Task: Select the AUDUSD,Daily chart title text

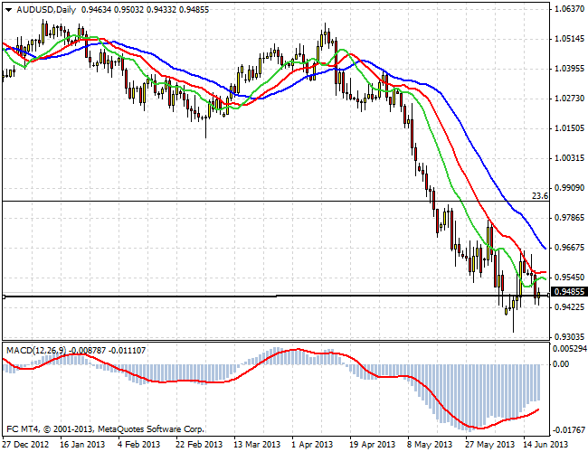Action: [46, 10]
